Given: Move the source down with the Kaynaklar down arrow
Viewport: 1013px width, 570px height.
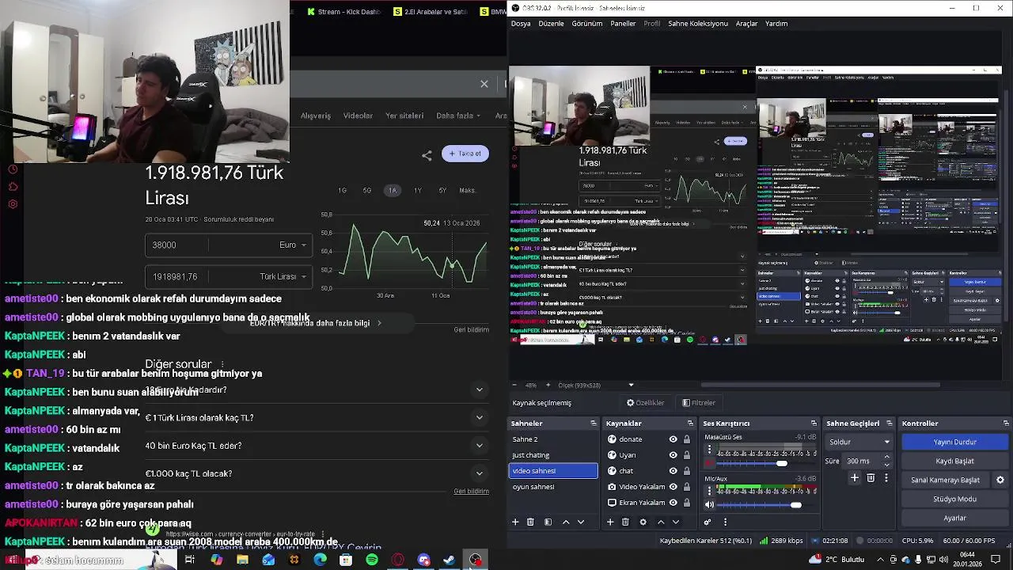Looking at the screenshot, I should (676, 522).
